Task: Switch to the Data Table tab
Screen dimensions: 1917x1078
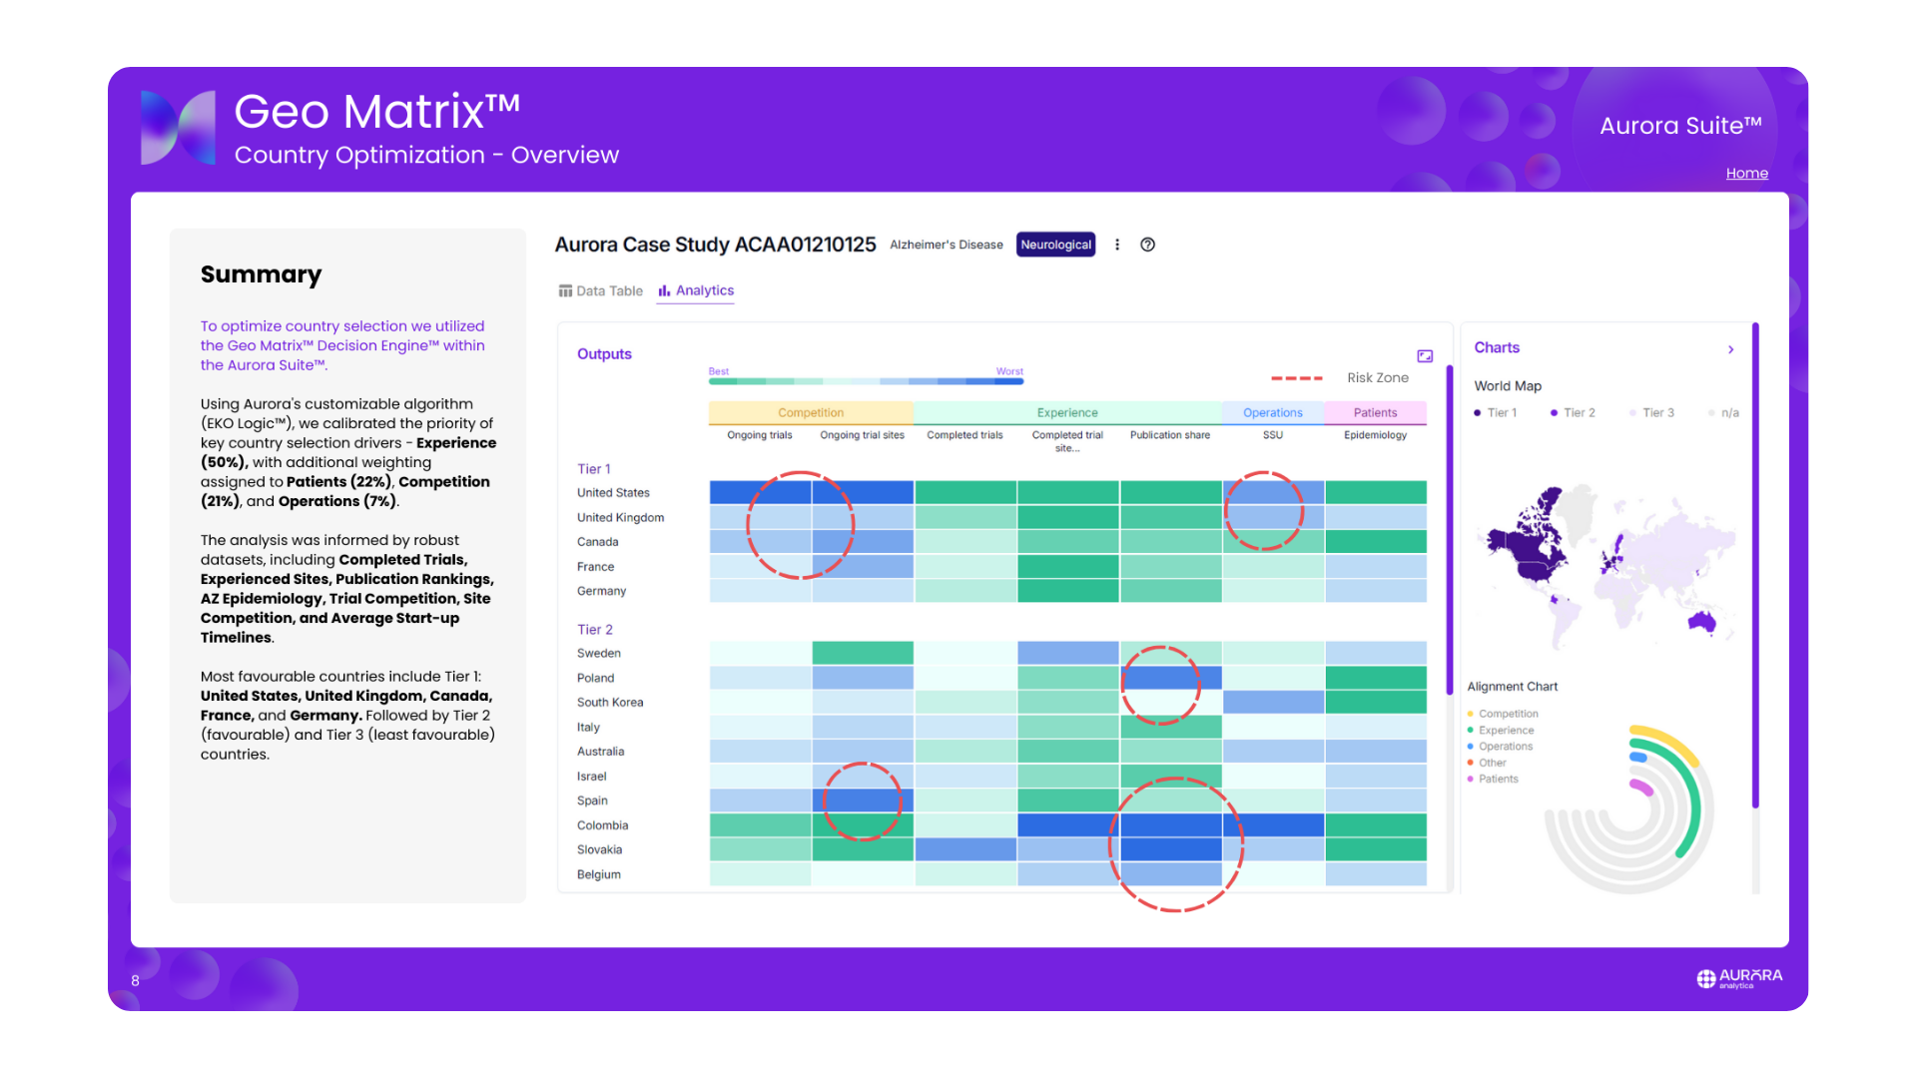Action: coord(601,291)
